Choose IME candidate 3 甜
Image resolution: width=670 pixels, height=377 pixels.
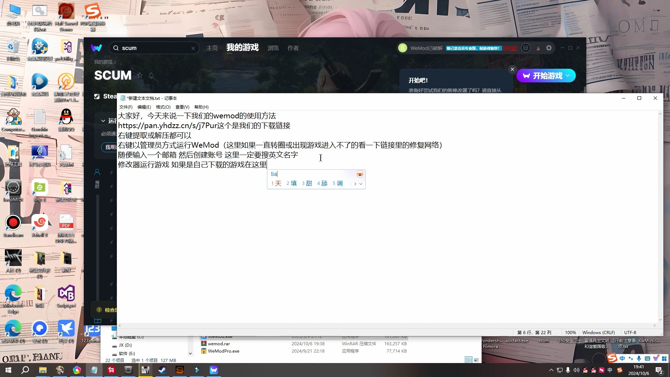click(307, 183)
